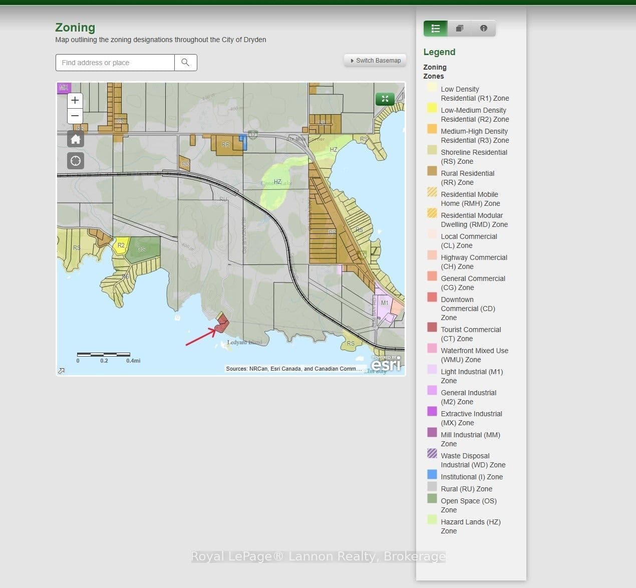
Task: Click the Low-Medium Density Residential (R2) swatch
Action: click(432, 108)
